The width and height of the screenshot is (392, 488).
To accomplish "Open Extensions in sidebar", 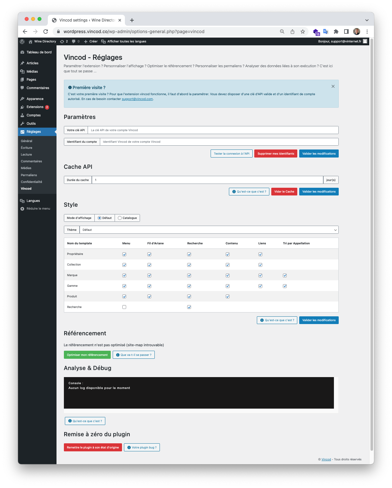I will (37, 107).
